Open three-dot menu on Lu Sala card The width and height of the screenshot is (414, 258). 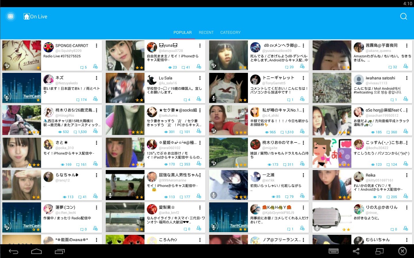click(200, 78)
